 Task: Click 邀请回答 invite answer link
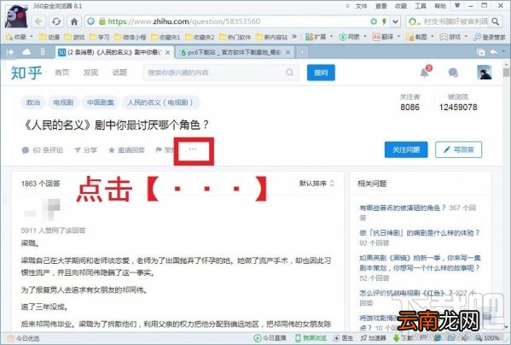[126, 150]
